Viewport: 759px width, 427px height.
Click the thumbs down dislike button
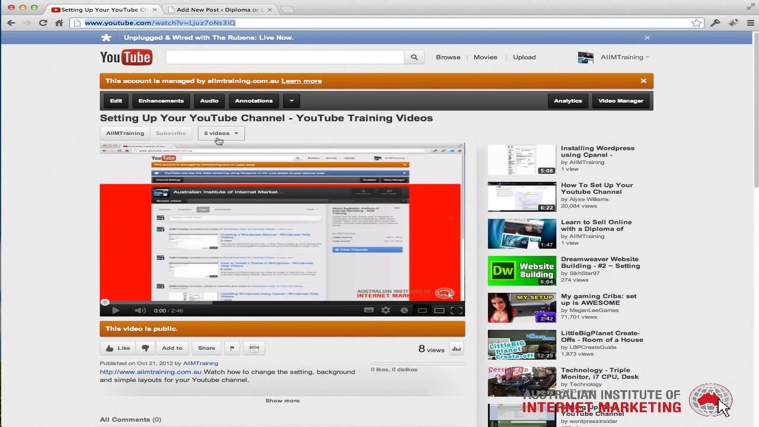(145, 348)
